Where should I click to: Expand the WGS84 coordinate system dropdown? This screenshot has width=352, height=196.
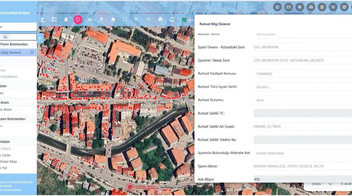point(322,184)
